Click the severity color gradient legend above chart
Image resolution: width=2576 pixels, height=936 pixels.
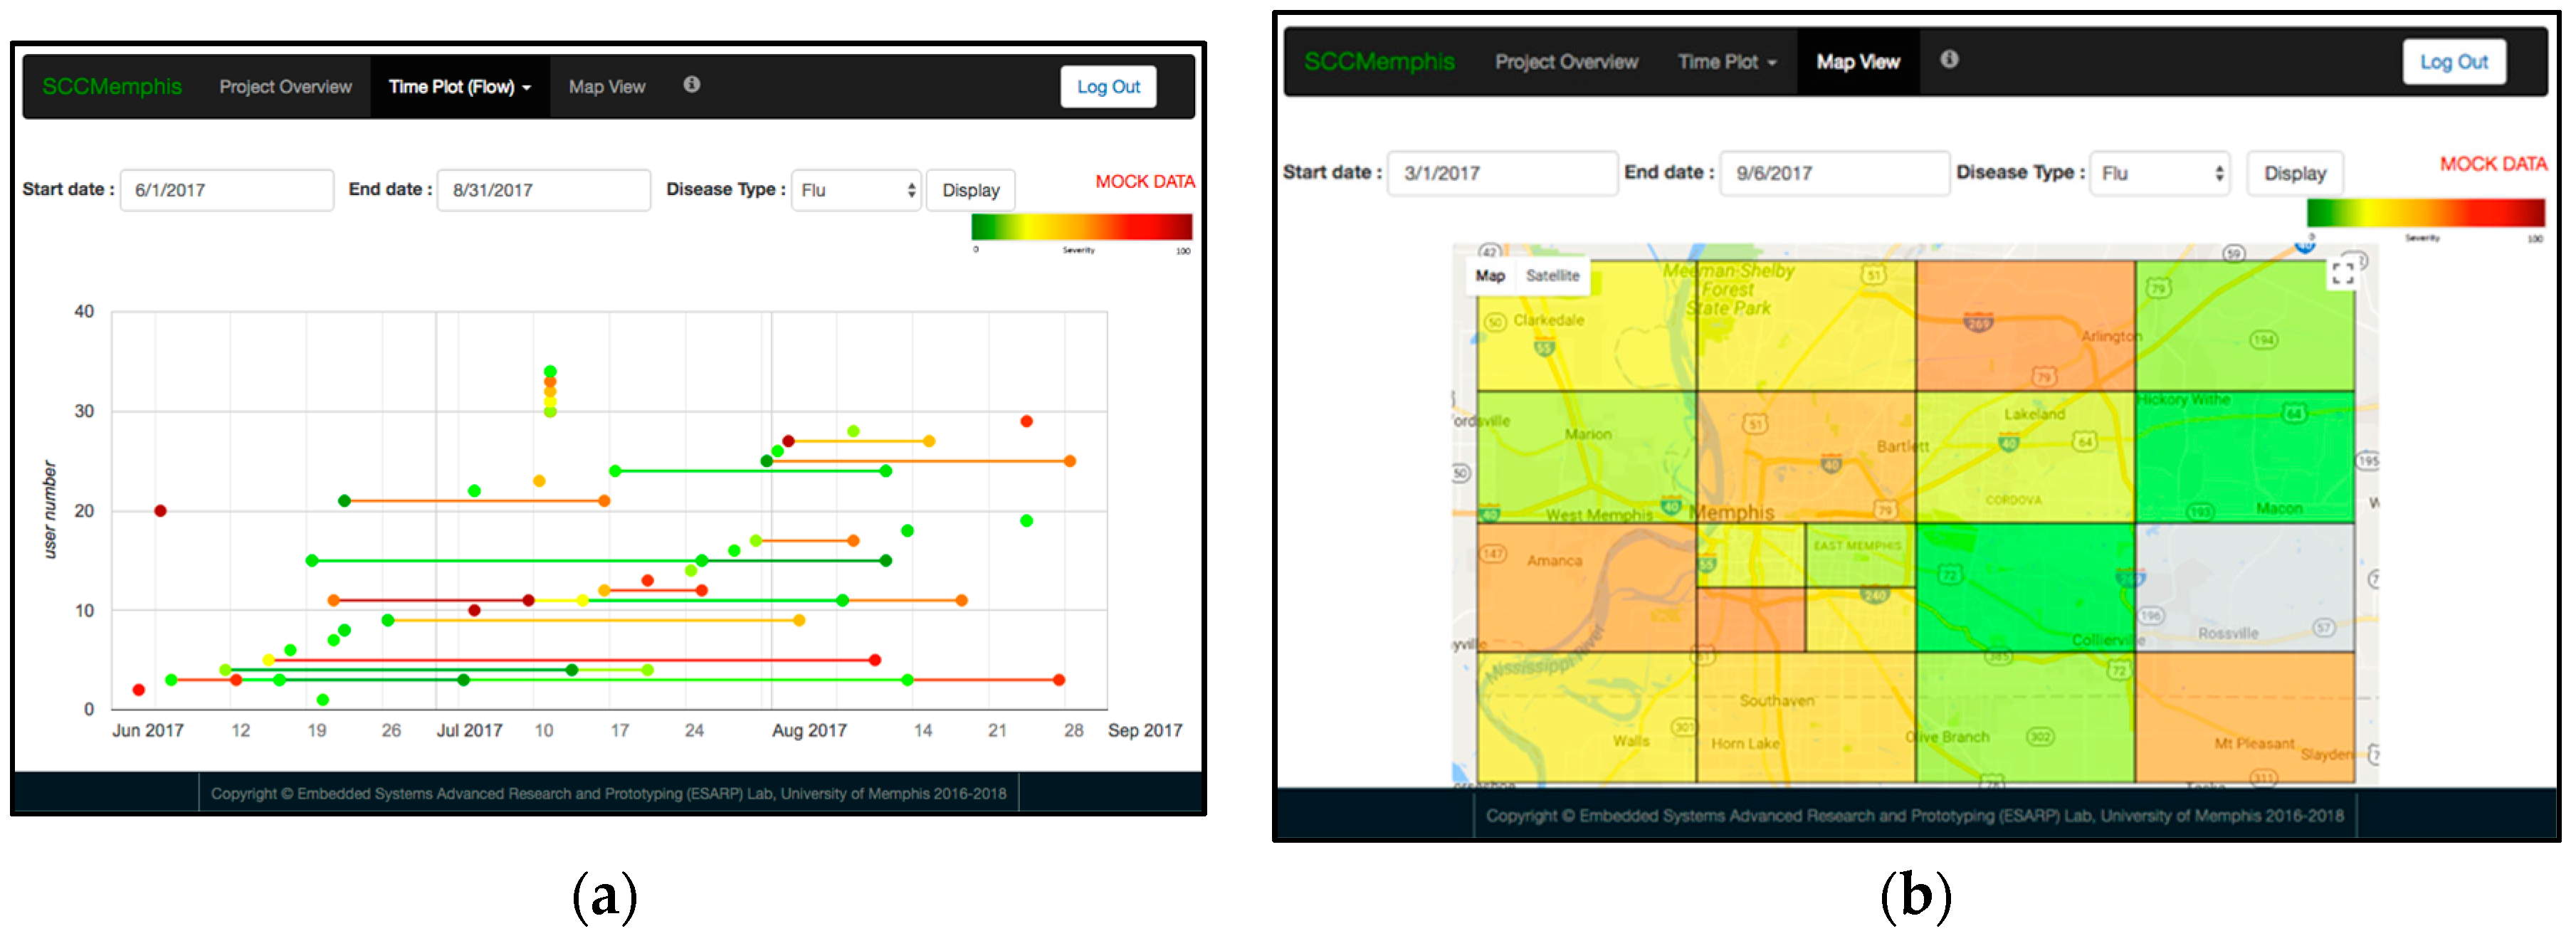pyautogui.click(x=1081, y=227)
